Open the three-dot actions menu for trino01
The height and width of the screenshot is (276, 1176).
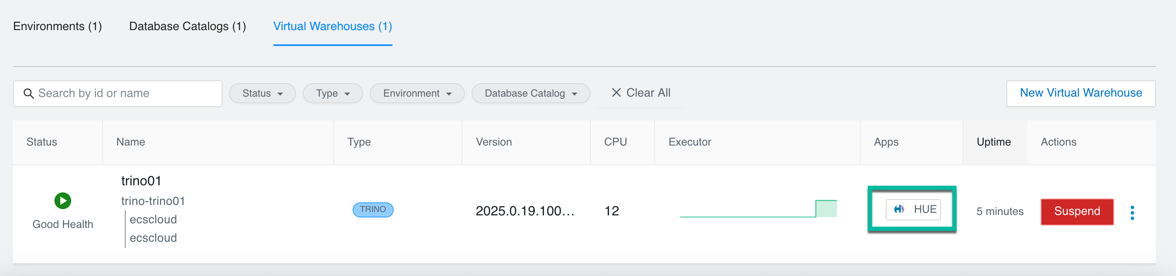point(1132,212)
